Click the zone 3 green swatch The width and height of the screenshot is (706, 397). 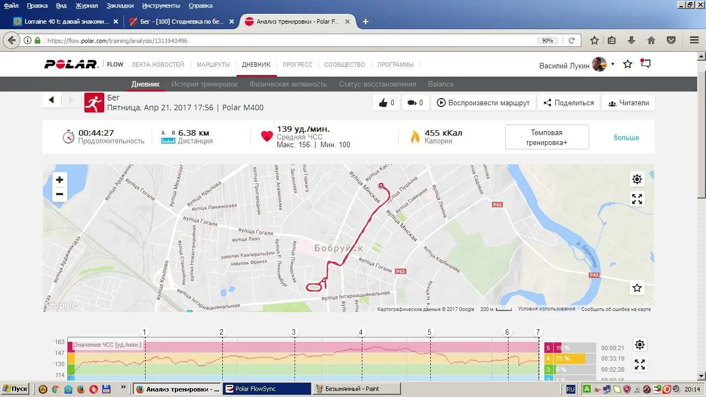(x=548, y=369)
